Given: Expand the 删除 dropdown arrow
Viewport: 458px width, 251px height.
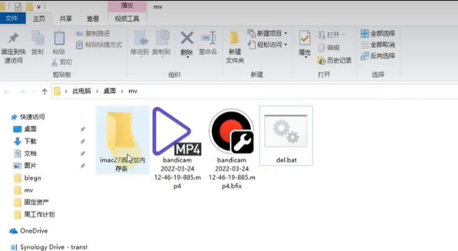Looking at the screenshot, I should pyautogui.click(x=187, y=57).
